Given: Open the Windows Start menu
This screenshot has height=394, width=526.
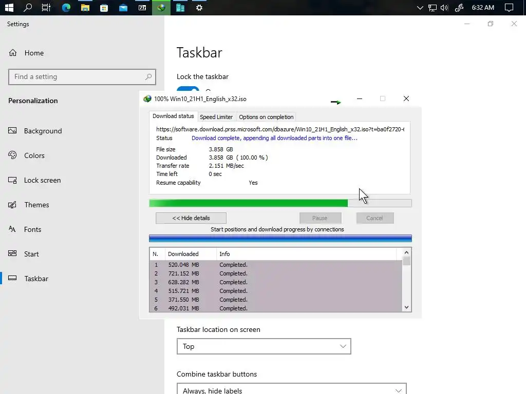Looking at the screenshot, I should pos(9,7).
